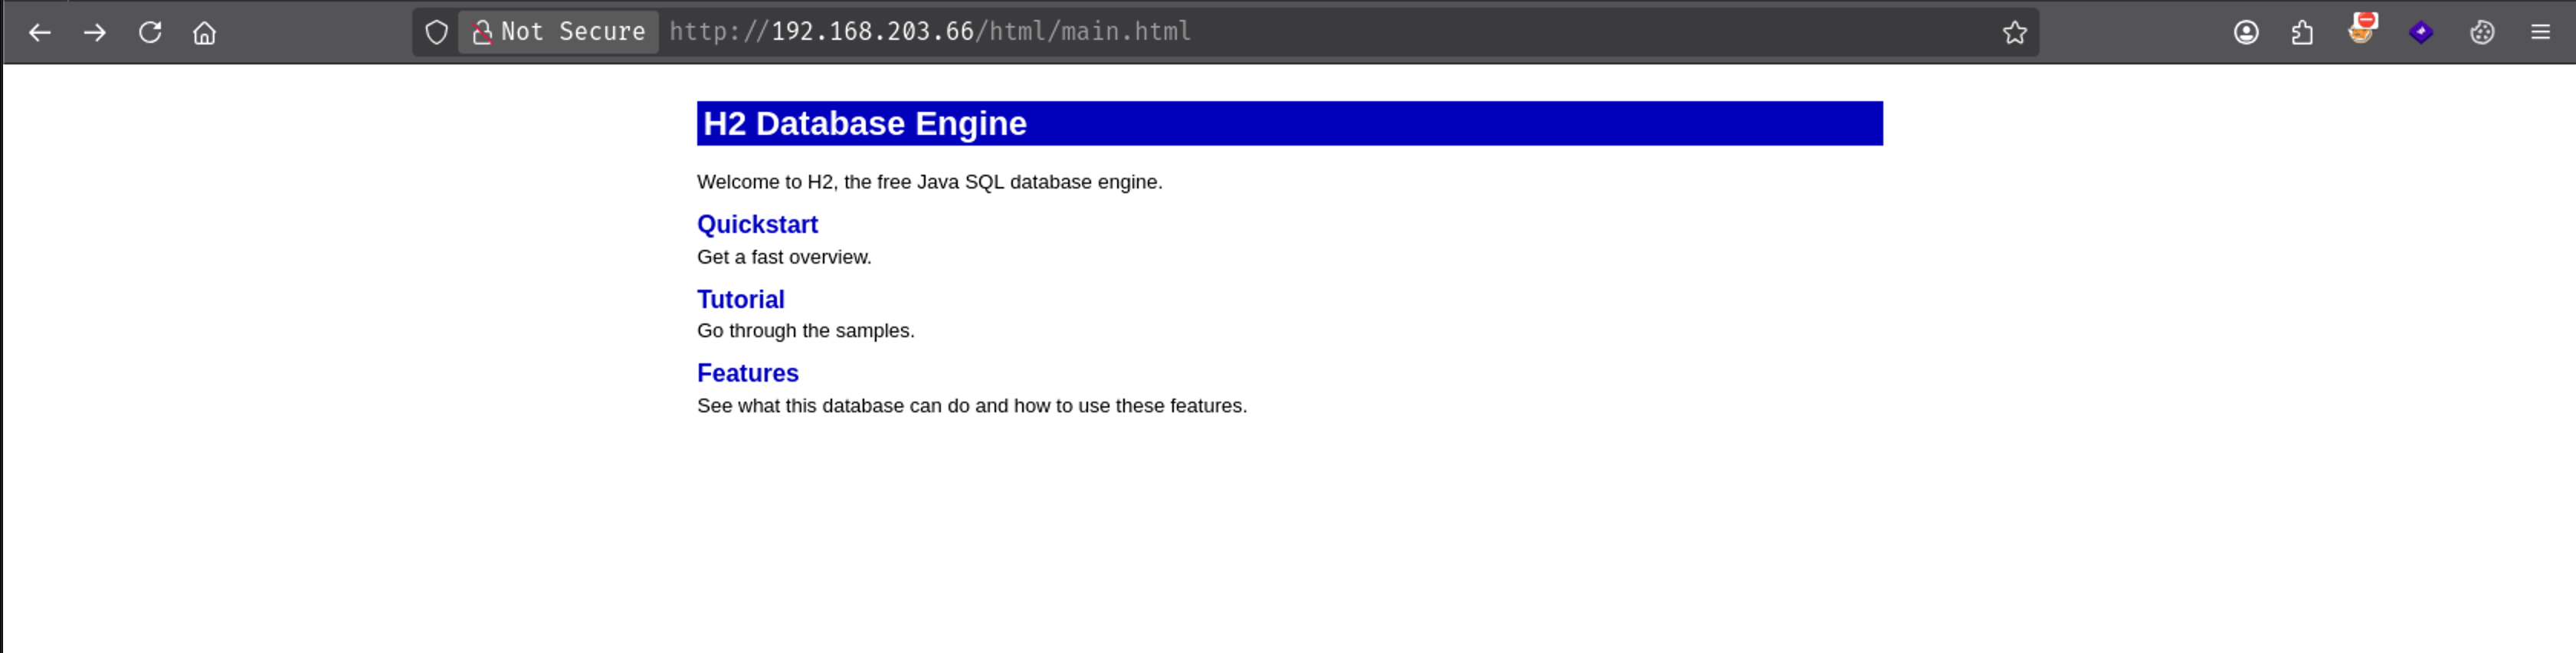Bookmark this page with the star icon

[x=2014, y=33]
